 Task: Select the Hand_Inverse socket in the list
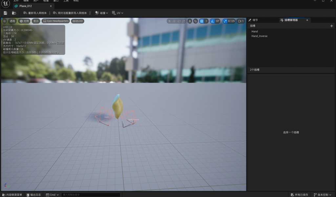(x=259, y=36)
